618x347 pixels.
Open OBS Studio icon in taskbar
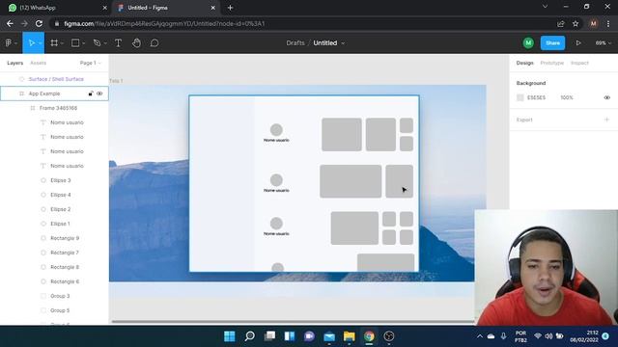pos(389,336)
